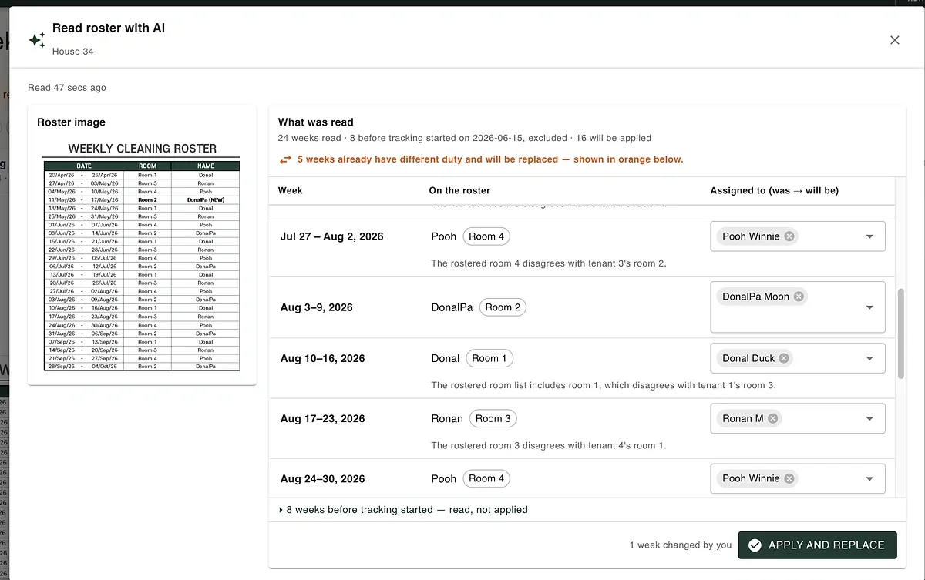Open assignee dropdown for Jul 27 – Aug 2
925x580 pixels.
coord(869,236)
